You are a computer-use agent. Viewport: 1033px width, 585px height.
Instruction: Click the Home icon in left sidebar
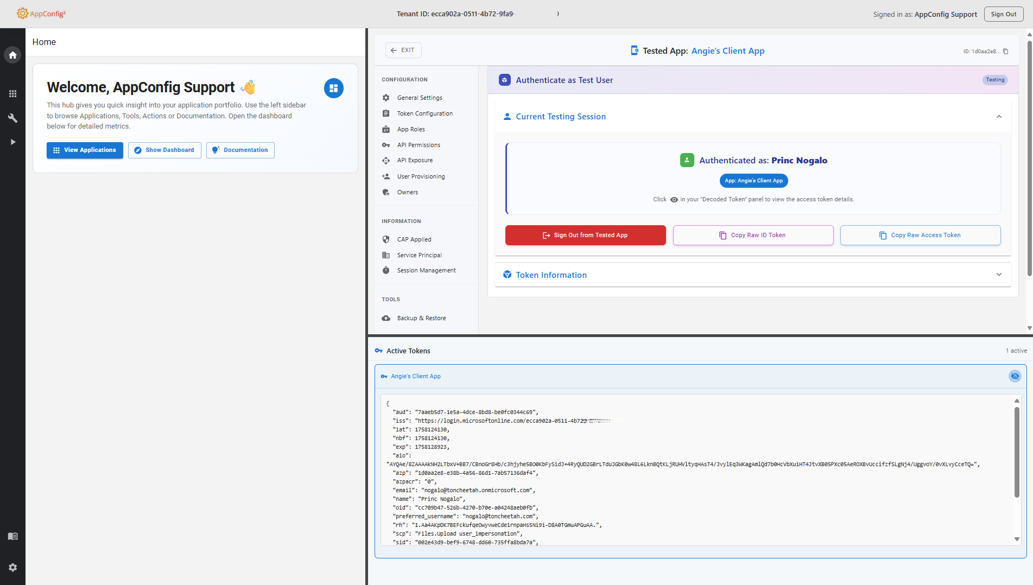coord(12,55)
